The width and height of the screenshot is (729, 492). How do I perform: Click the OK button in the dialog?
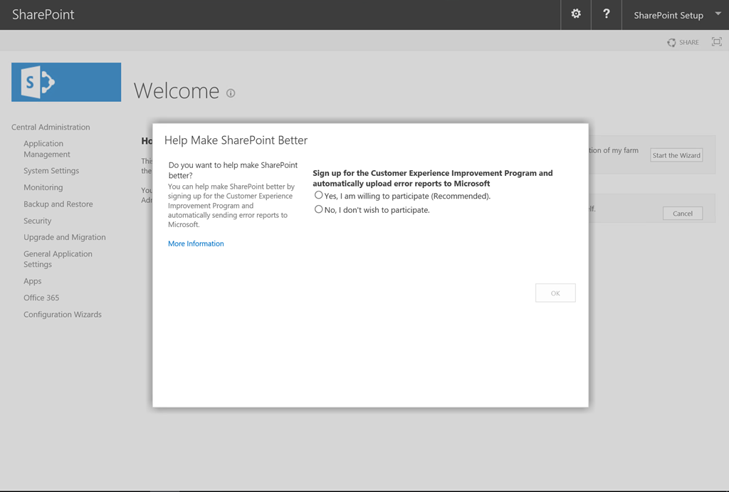[555, 293]
